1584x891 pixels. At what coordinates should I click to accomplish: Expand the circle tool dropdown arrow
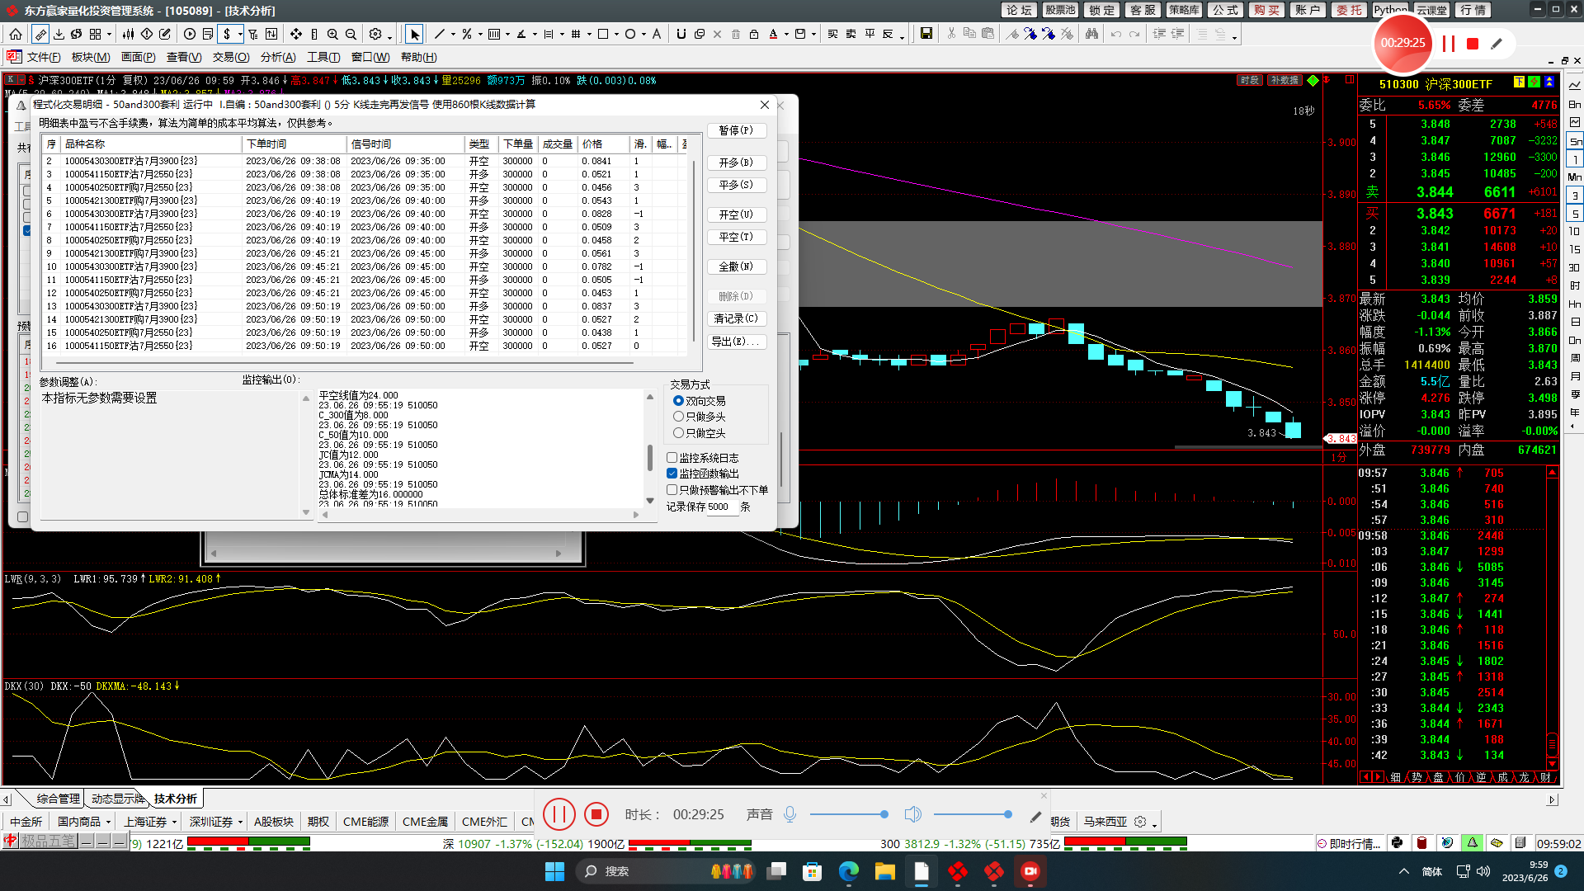tap(643, 35)
